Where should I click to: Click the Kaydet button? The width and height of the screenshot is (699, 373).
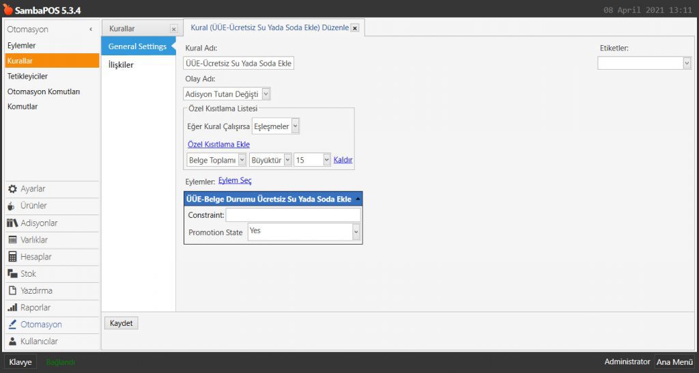(121, 323)
